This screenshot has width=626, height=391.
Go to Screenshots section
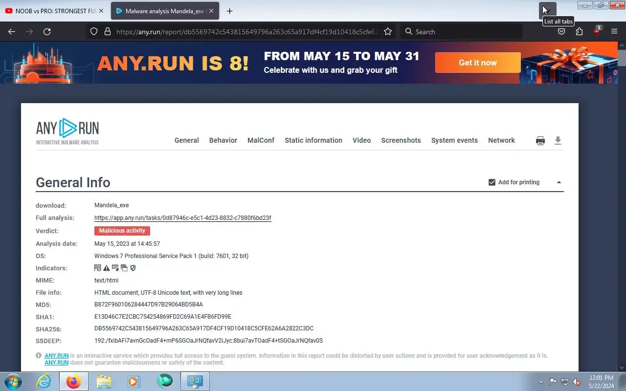(x=401, y=140)
